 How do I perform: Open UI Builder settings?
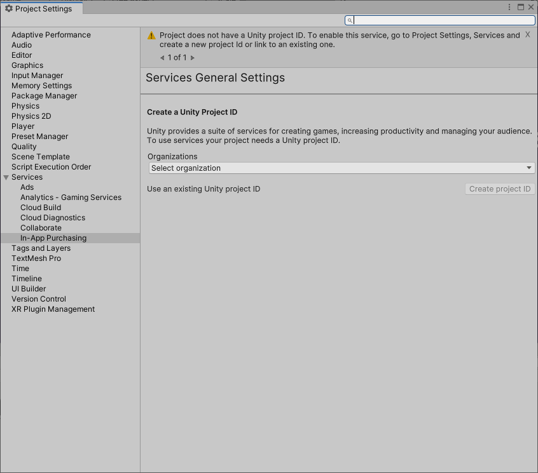[29, 289]
